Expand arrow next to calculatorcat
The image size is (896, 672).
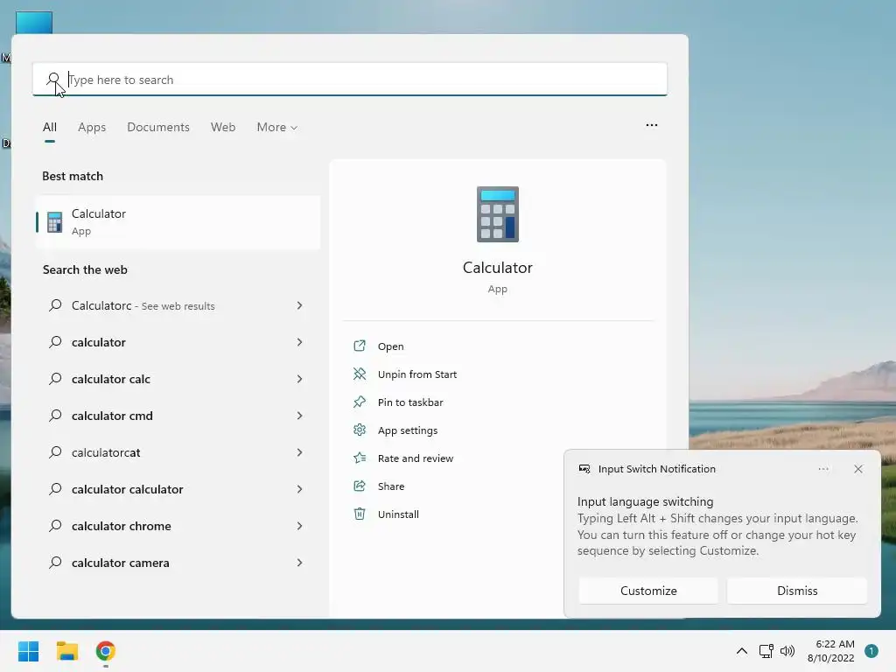pos(299,452)
